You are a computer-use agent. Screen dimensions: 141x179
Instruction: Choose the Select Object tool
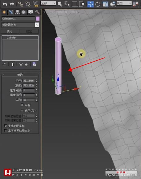60,4
